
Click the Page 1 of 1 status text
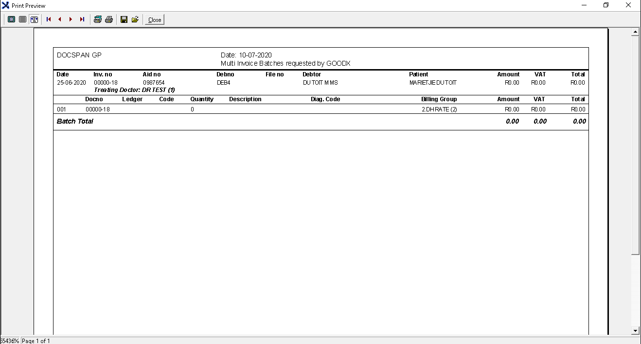point(36,341)
